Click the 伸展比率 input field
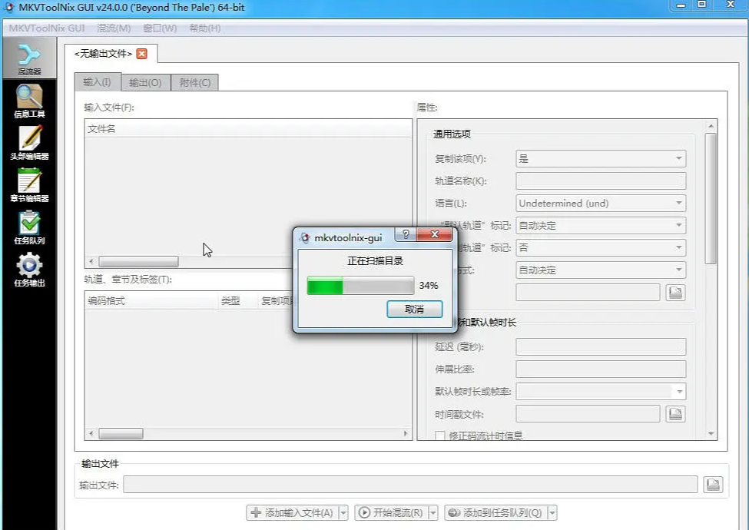Viewport: 749px width, 530px height. (601, 369)
